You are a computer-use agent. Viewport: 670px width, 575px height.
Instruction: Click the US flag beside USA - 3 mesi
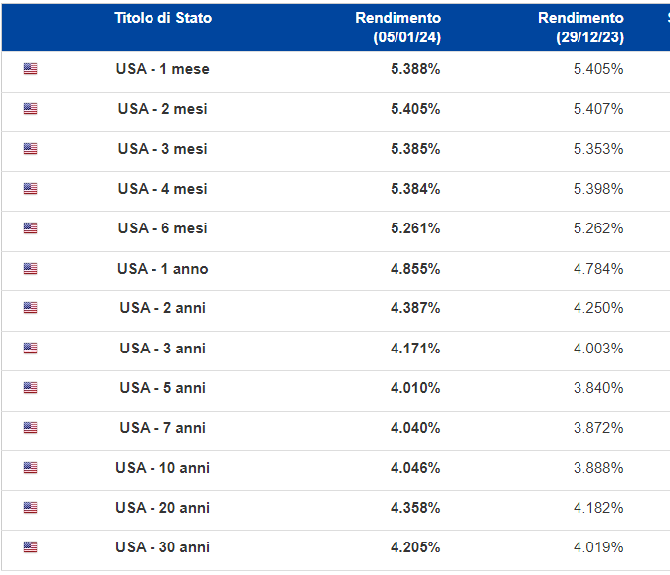[30, 149]
